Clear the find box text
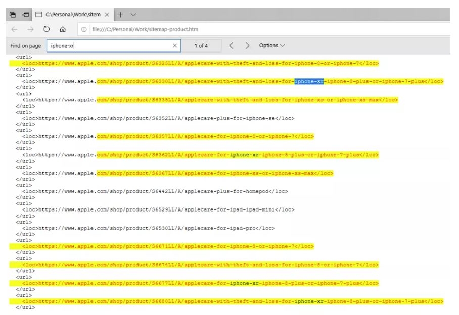This screenshot has width=459, height=315. [x=175, y=45]
